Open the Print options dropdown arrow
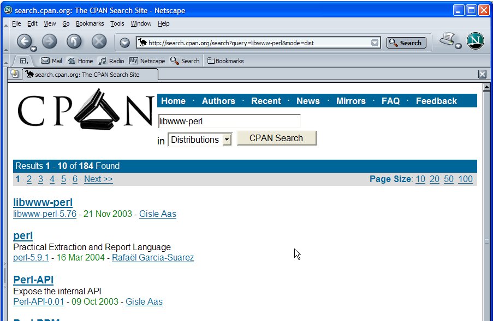 point(459,46)
